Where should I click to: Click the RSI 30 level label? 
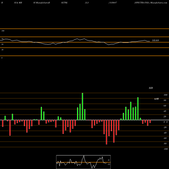[x=2, y=50]
